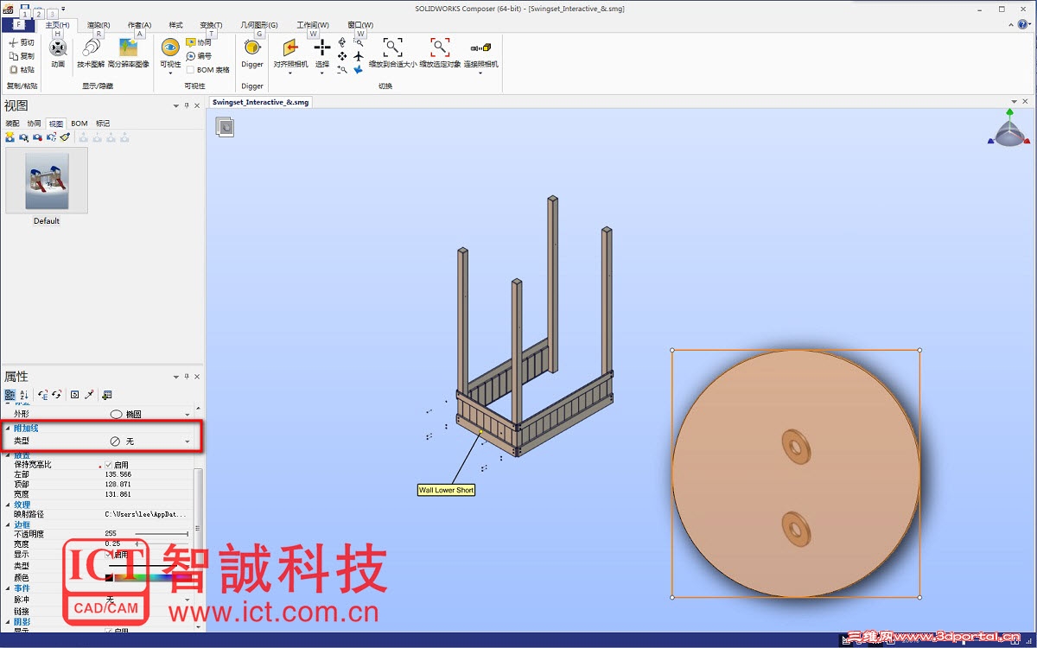Select the rotate camera navigation icon

click(x=342, y=42)
